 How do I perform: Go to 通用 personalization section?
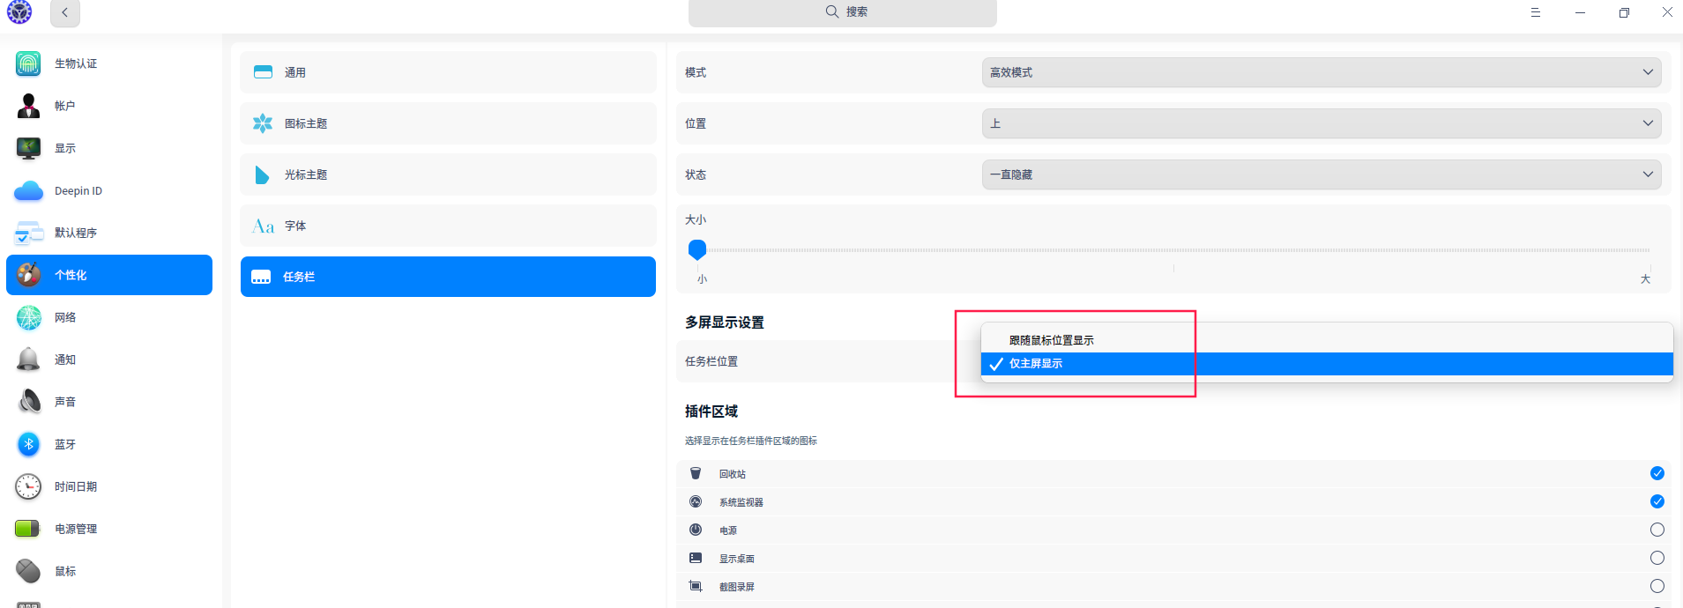click(x=448, y=72)
